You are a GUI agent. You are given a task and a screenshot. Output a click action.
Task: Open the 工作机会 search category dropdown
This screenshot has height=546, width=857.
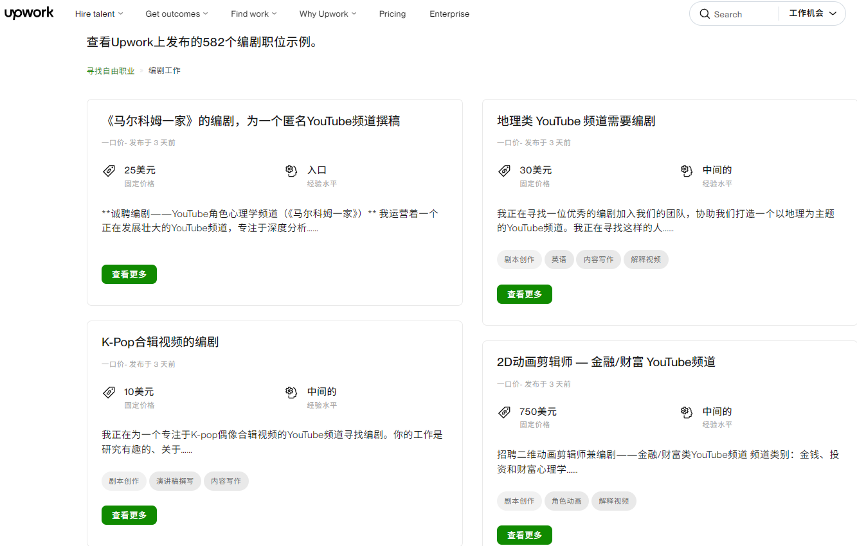click(x=813, y=13)
